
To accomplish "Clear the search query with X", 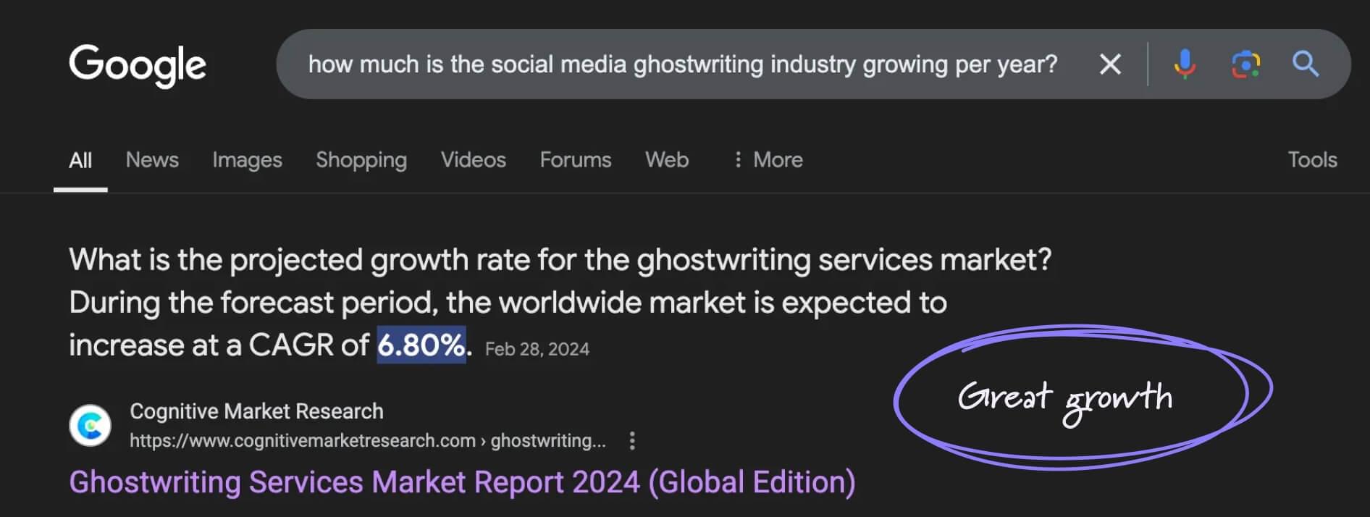I will [x=1109, y=64].
